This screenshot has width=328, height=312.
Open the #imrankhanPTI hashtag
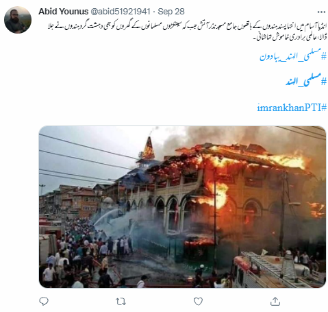click(x=292, y=108)
